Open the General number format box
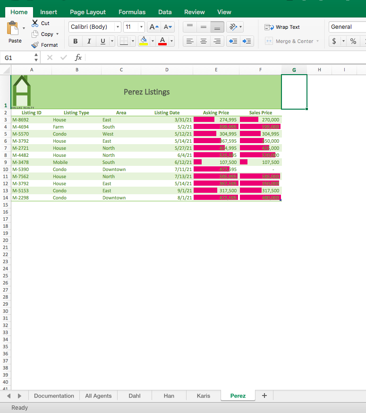 347,27
